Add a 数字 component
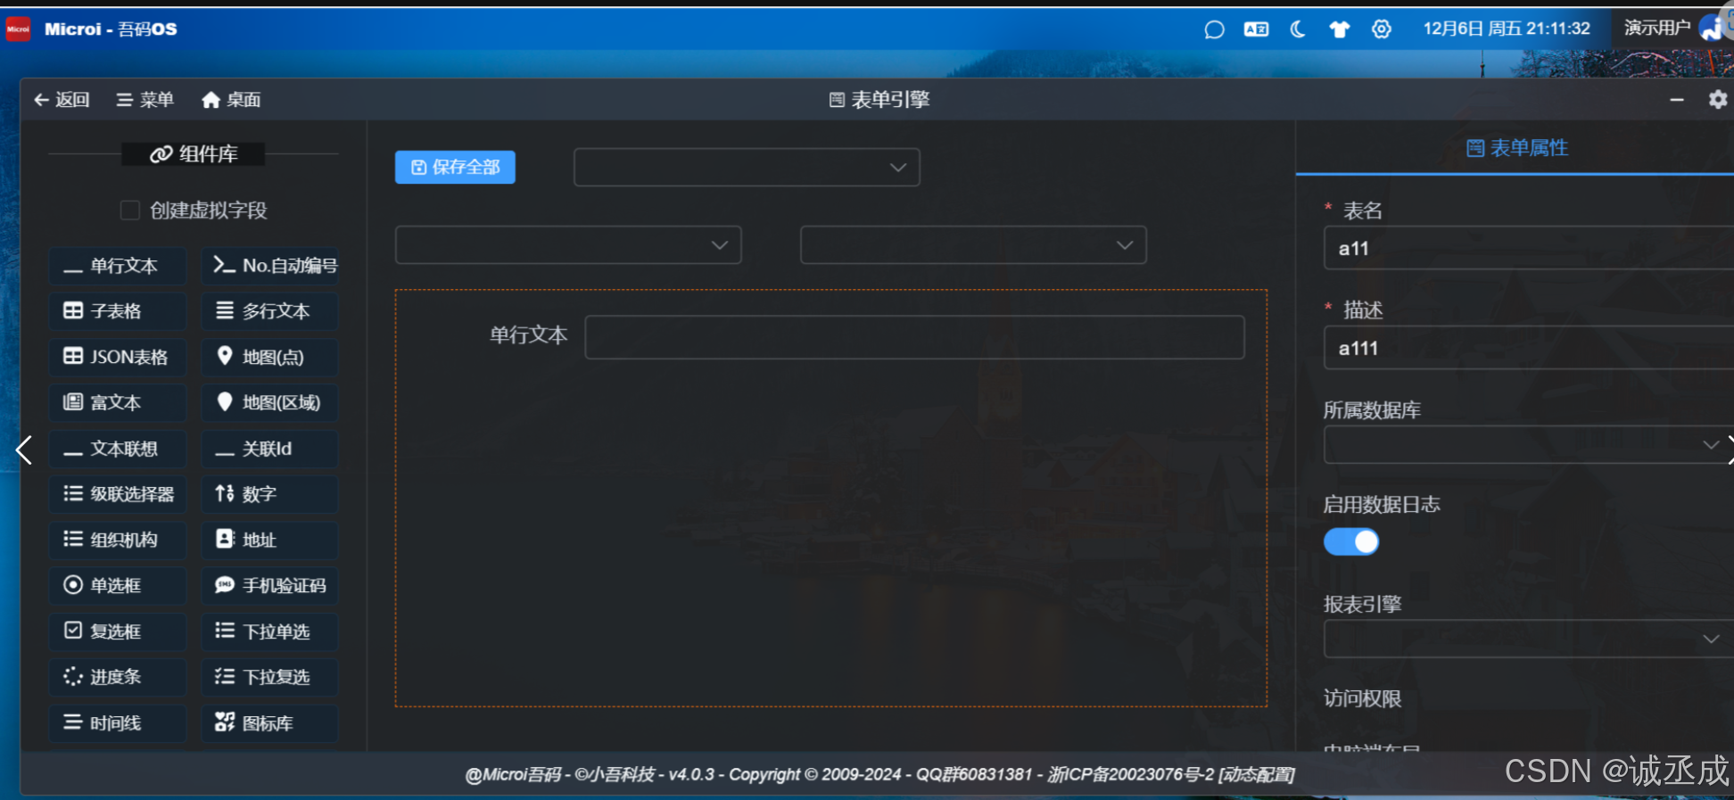 click(270, 494)
